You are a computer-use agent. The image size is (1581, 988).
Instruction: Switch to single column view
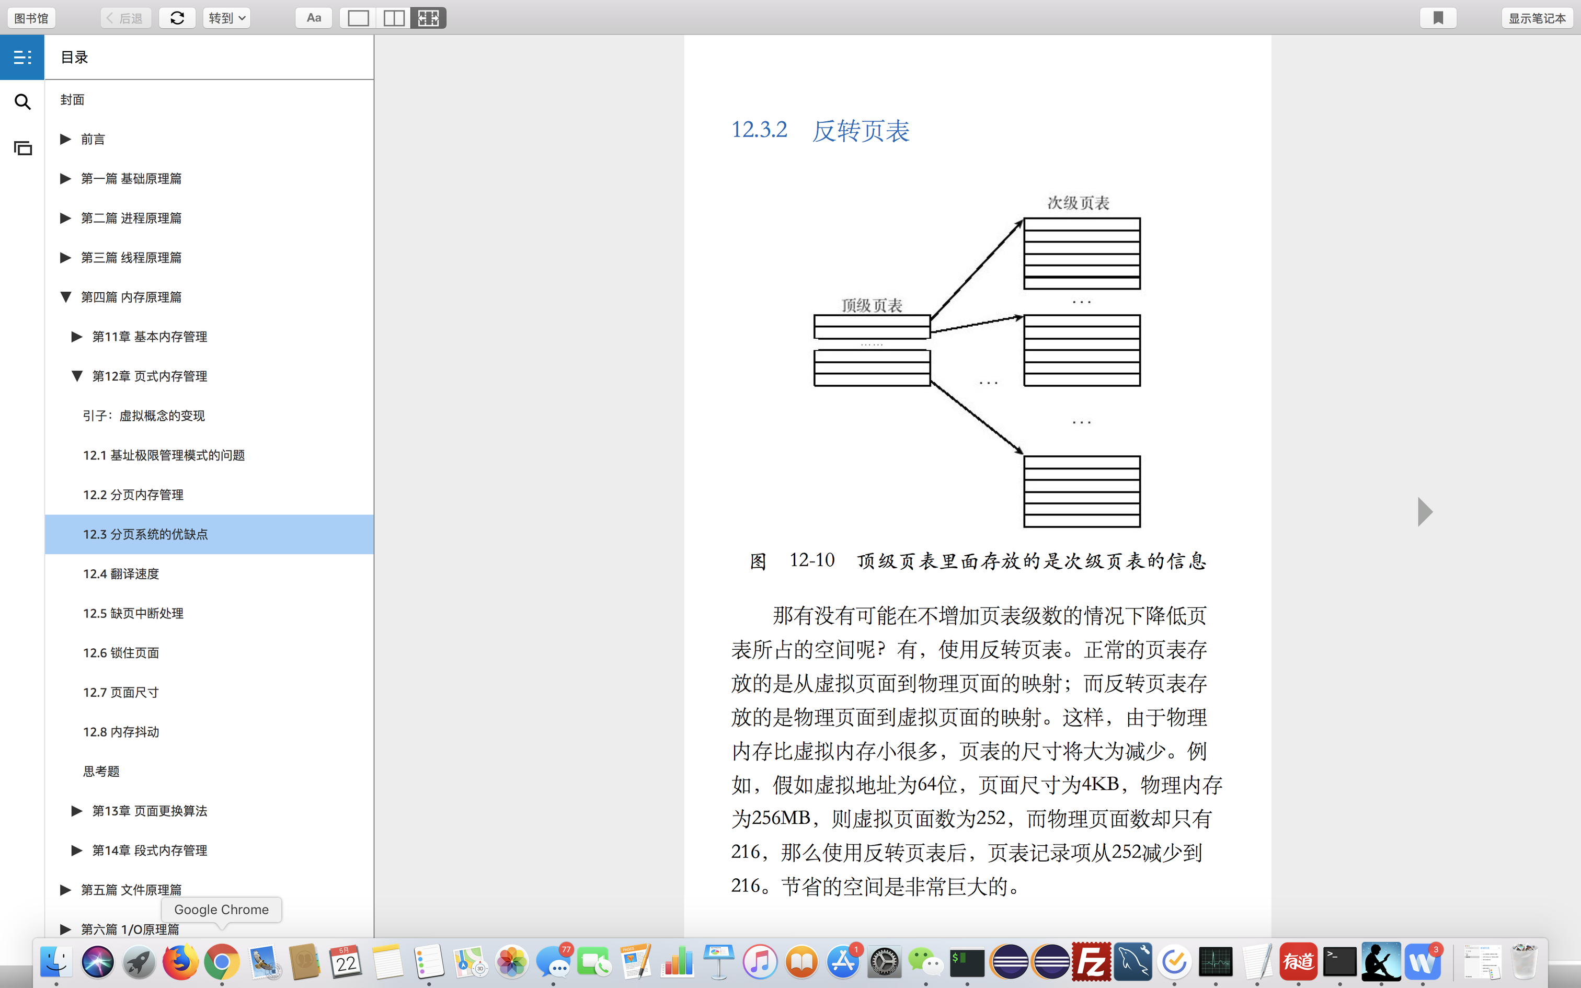point(358,18)
